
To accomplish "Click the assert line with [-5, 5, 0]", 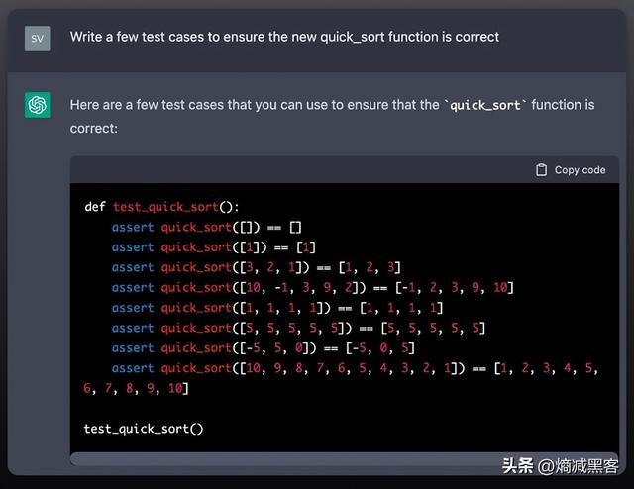I will pyautogui.click(x=263, y=347).
